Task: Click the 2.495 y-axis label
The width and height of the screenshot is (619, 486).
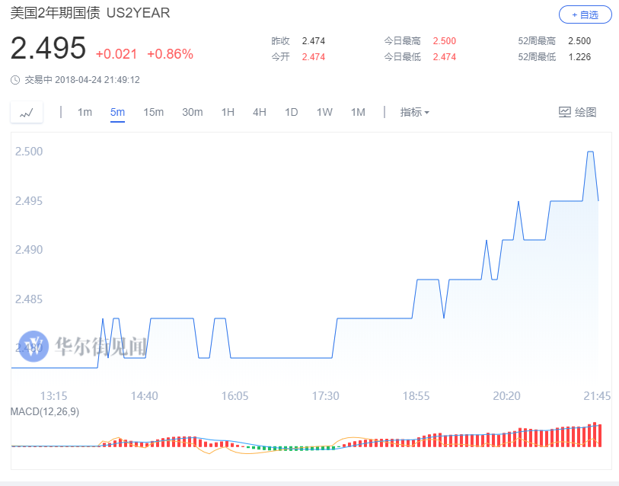Action: point(29,201)
